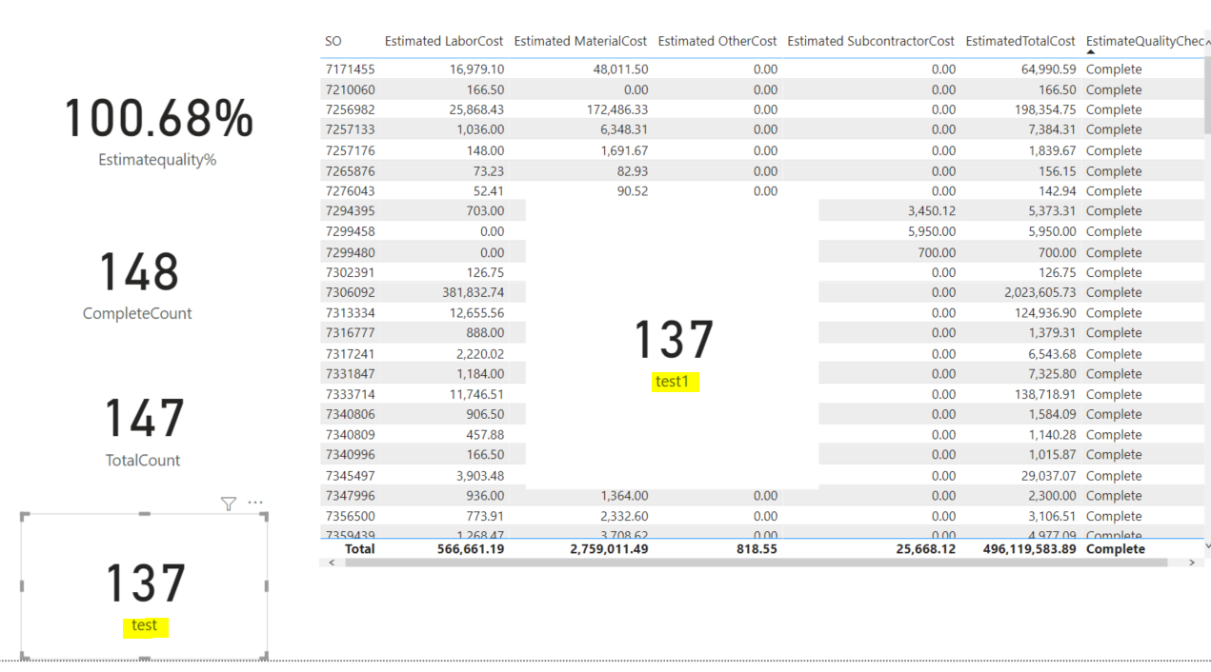Image resolution: width=1211 pixels, height=672 pixels.
Task: Sort by Estimated LaborCost column header
Action: (x=444, y=41)
